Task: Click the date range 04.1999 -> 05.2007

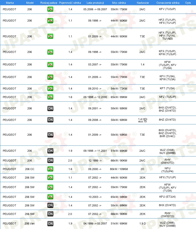Action: (95, 223)
